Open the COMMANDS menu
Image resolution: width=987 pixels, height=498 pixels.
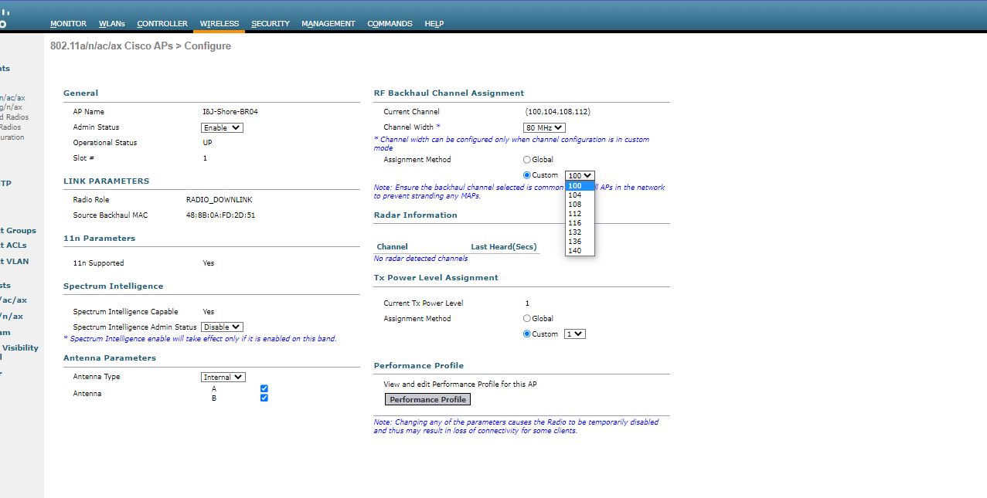(x=389, y=23)
